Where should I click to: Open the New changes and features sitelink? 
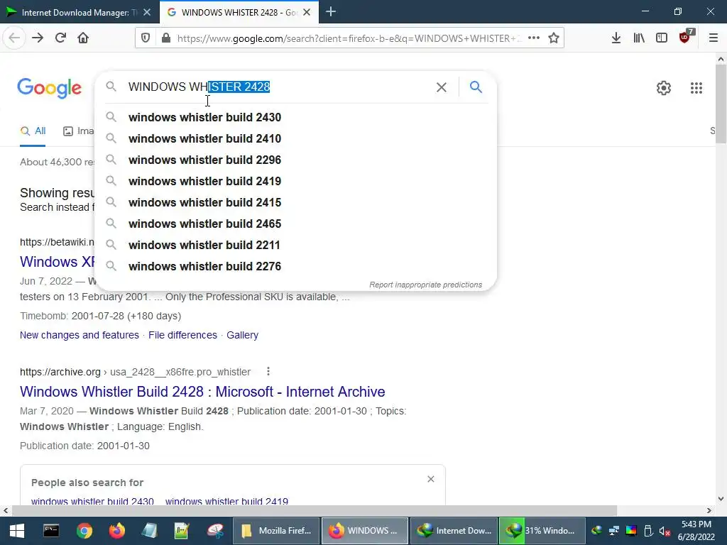[80, 335]
